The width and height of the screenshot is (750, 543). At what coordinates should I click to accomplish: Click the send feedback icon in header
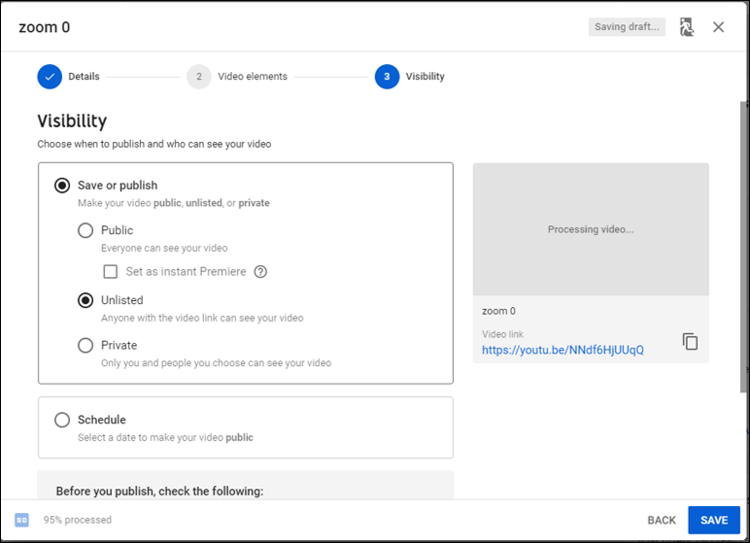coord(687,27)
